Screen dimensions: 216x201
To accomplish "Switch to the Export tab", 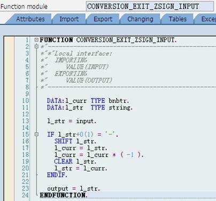I will (103, 19).
